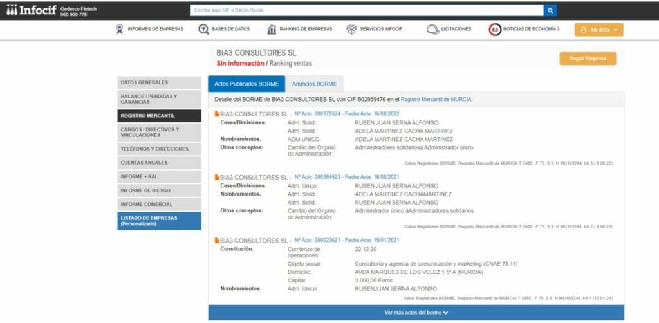The height and width of the screenshot is (323, 659).
Task: Open the Registro Mercantil de MURCIA link
Action: click(436, 99)
